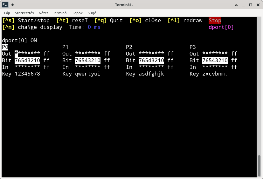The height and width of the screenshot is (179, 263).
Task: Click the P2 In asterisk row
Action: click(x=151, y=67)
